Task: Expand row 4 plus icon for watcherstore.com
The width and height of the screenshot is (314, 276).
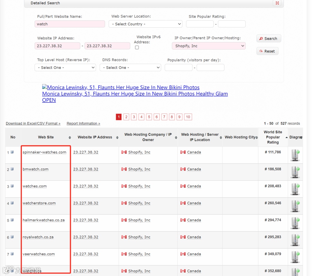Action: click(12, 203)
